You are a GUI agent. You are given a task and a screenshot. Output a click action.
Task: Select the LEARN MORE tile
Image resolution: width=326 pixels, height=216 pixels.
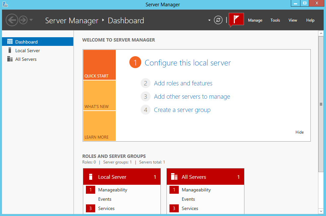tap(99, 126)
